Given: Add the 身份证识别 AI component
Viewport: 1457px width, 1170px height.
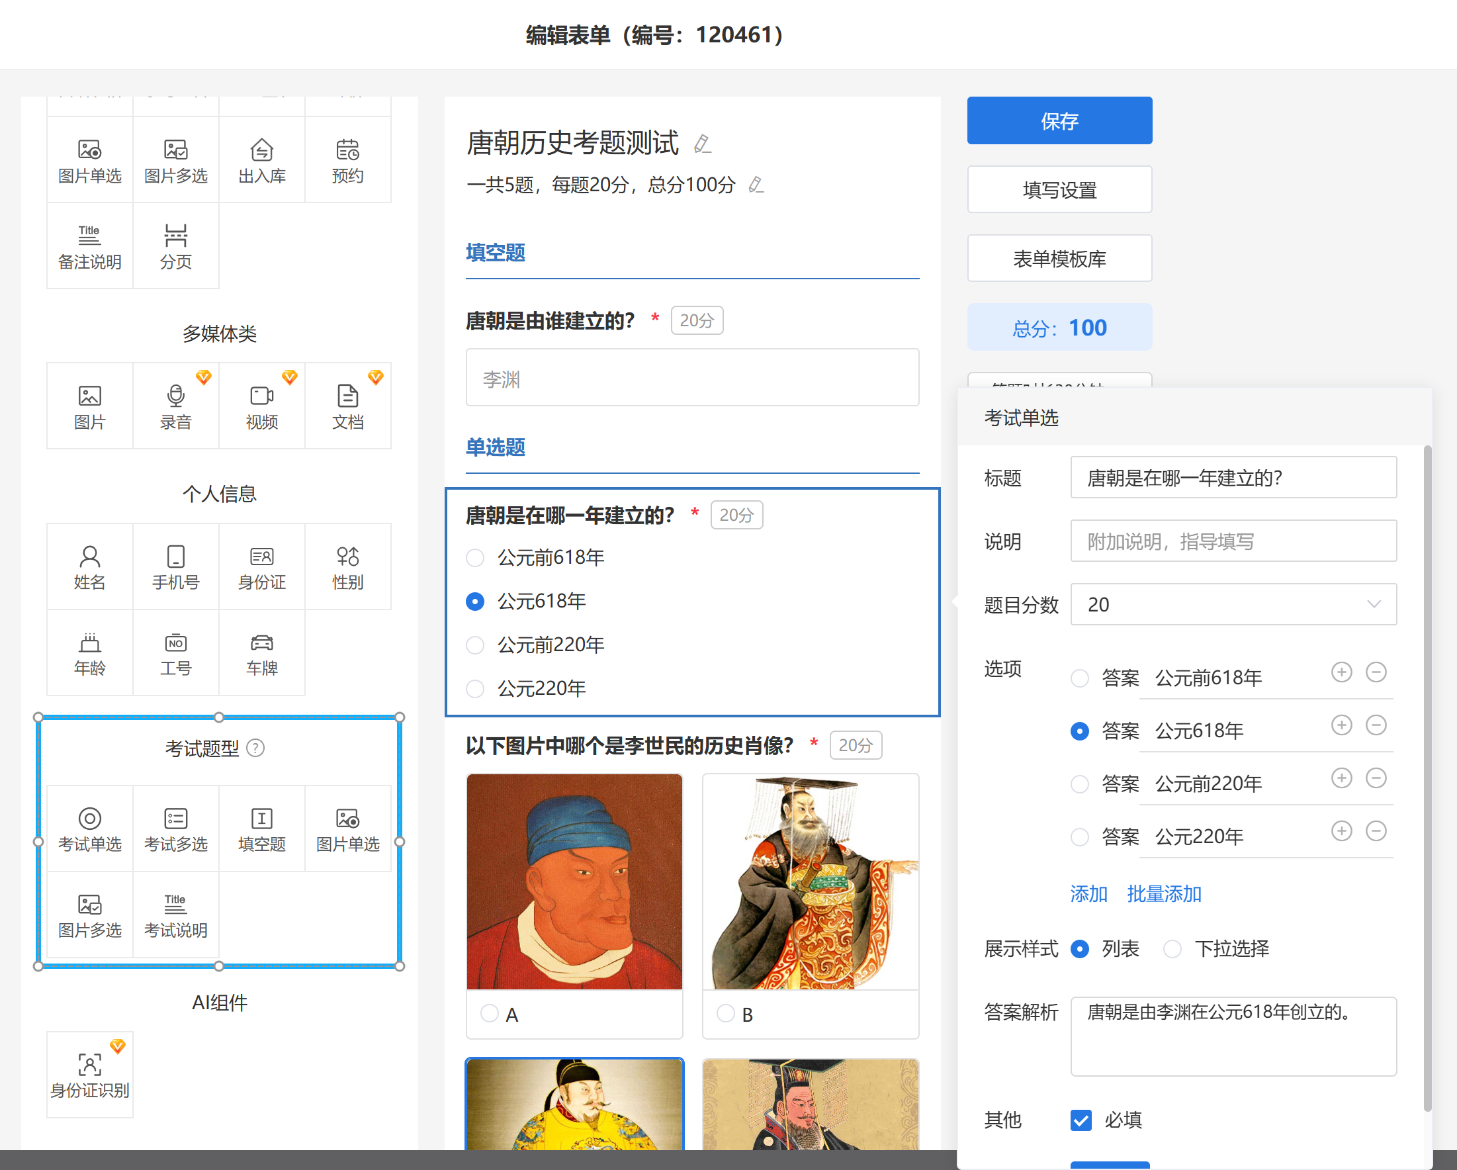Looking at the screenshot, I should point(89,1074).
